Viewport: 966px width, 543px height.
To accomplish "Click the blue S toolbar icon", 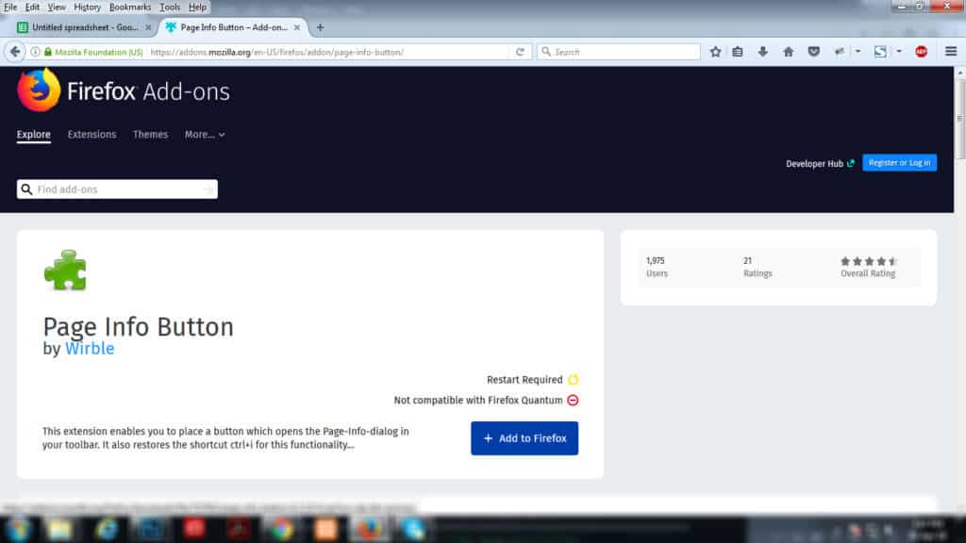I will [x=880, y=52].
